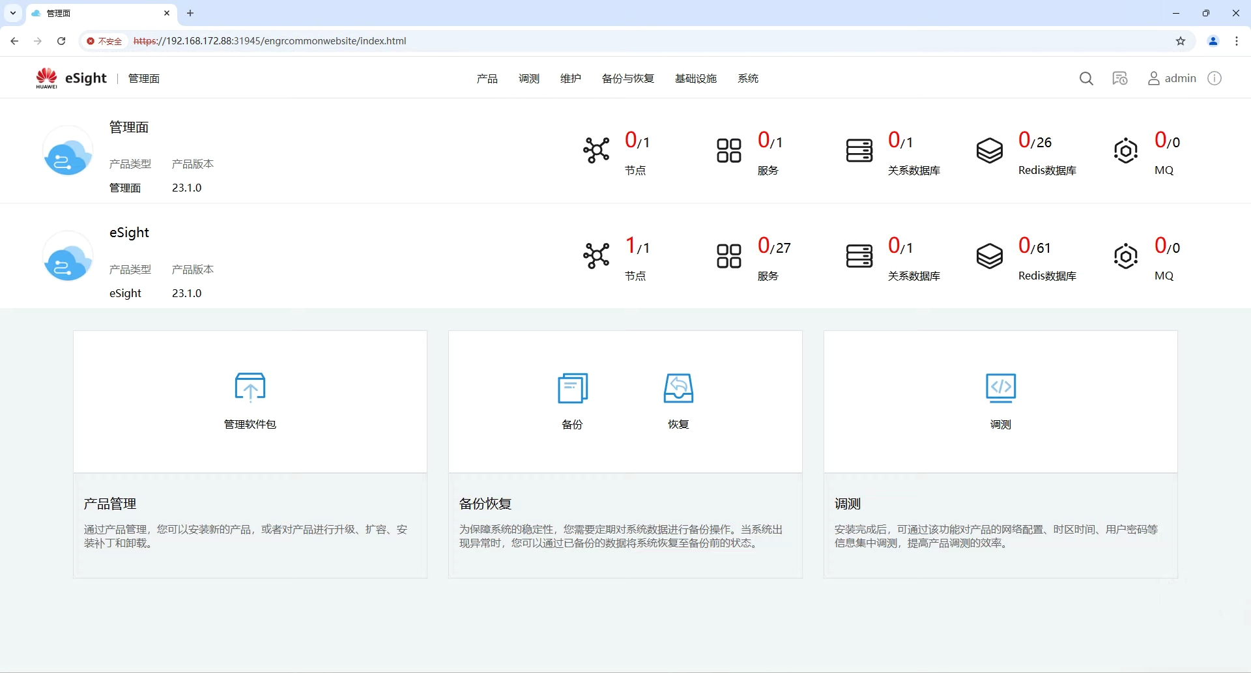Expand the 系统 menu

(x=747, y=79)
